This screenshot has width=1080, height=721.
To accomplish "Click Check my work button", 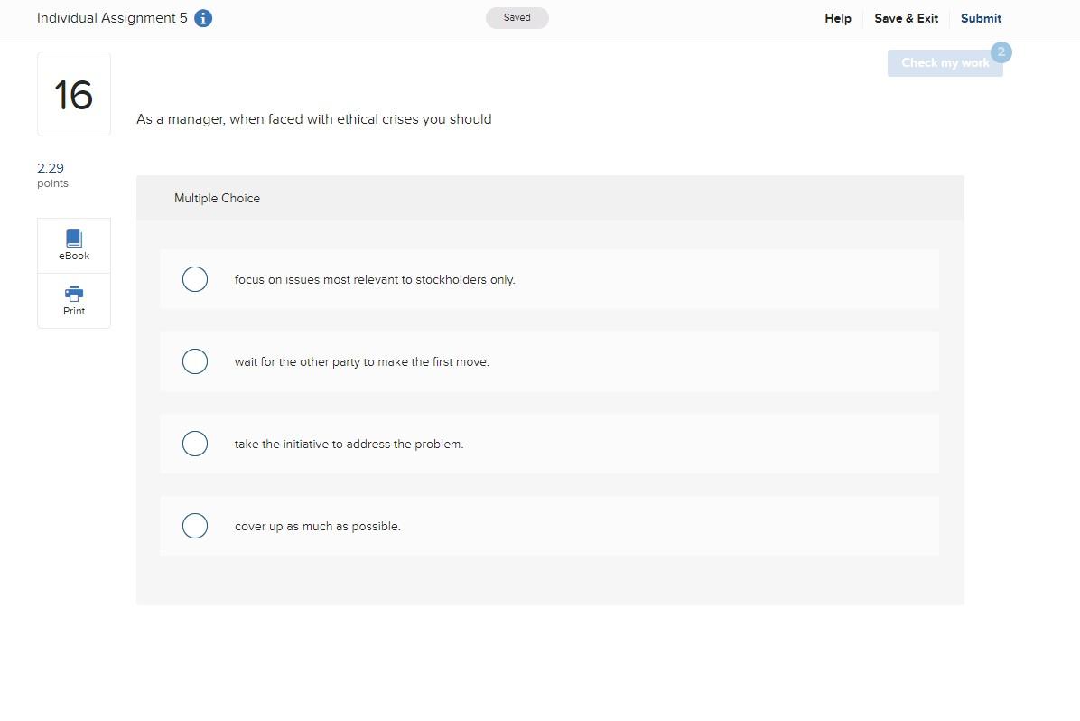I will [x=945, y=62].
